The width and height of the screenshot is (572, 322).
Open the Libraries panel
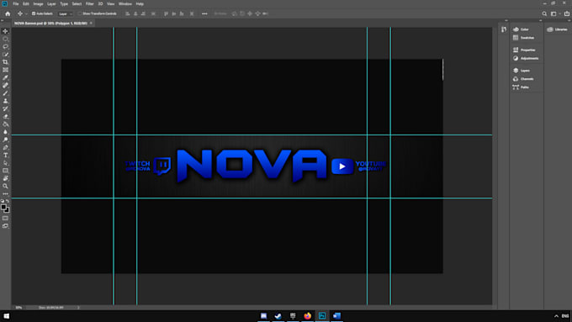click(557, 29)
